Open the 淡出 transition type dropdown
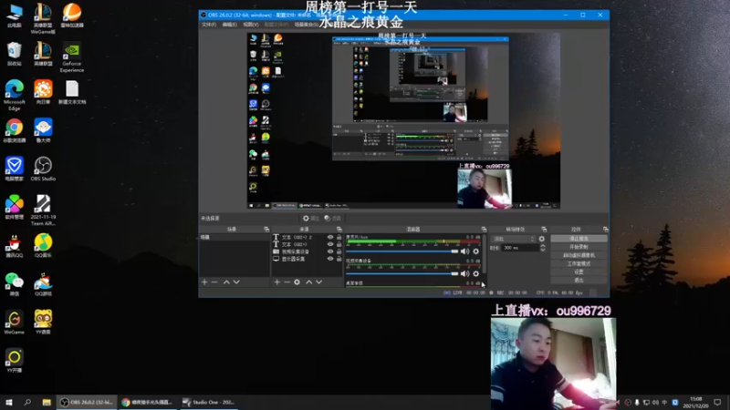The image size is (730, 410). pos(514,239)
